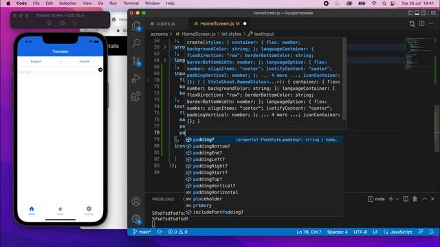
Task: Expand folded code at line 64
Action: [x=165, y=60]
